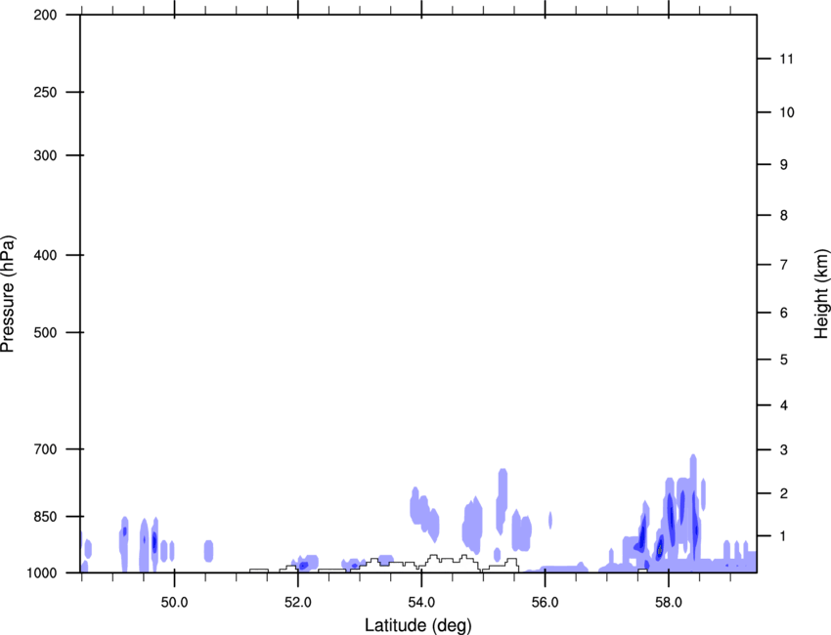The height and width of the screenshot is (635, 831).
Task: Click height tick label 1 km
Action: click(784, 536)
